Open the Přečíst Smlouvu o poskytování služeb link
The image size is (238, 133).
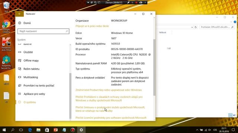click(x=110, y=109)
